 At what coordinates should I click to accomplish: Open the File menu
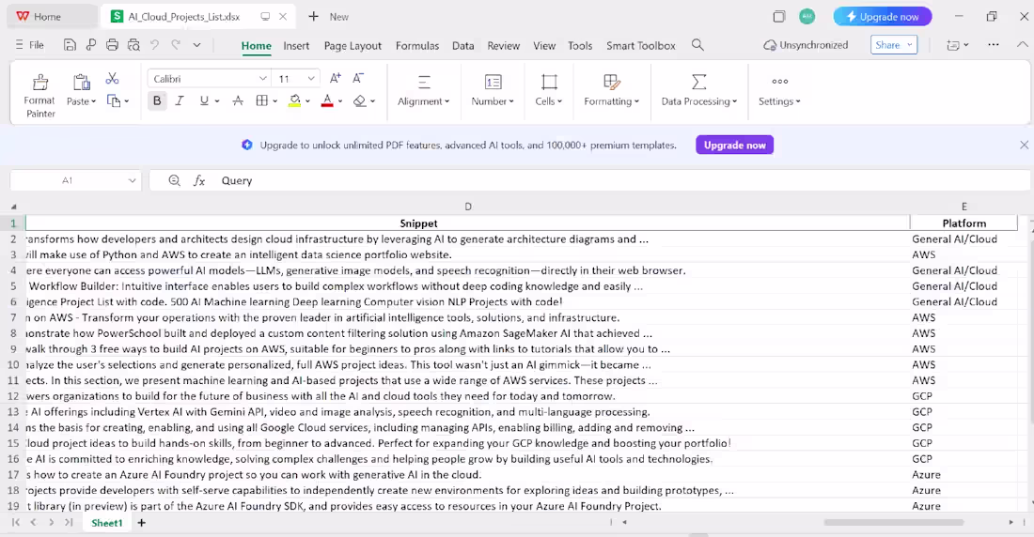(30, 45)
